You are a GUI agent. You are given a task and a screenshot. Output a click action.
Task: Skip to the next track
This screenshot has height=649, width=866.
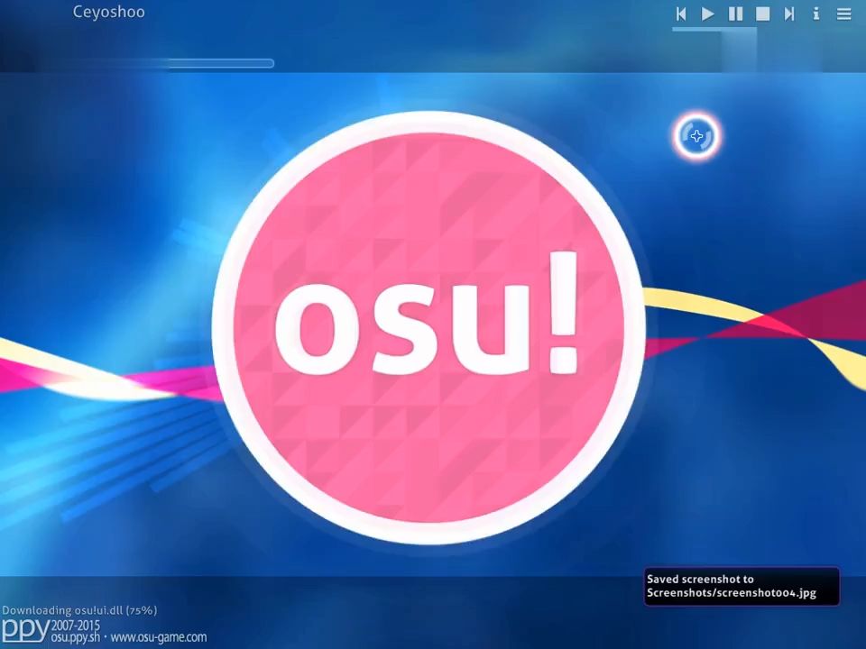(789, 14)
